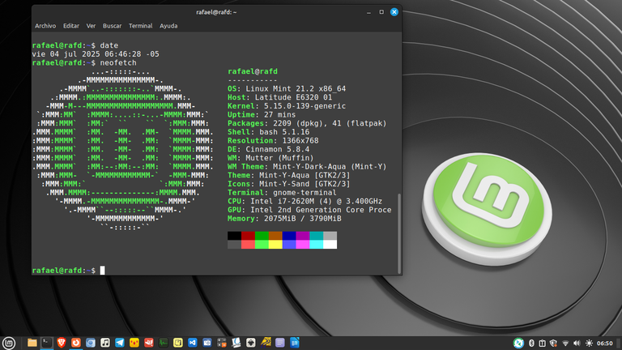Minimize the terminal window
The width and height of the screenshot is (622, 350).
coord(369,12)
